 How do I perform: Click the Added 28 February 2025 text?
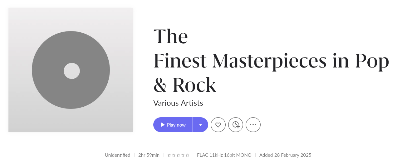coord(285,155)
